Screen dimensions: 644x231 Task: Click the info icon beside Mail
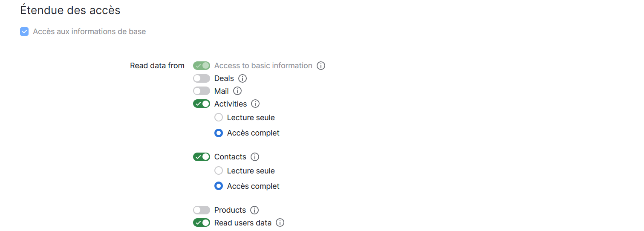coord(237,91)
